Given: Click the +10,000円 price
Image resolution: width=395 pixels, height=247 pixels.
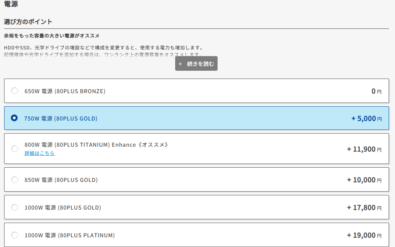Looking at the screenshot, I should pyautogui.click(x=364, y=180).
